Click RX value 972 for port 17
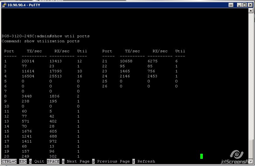255x166 pixels. click(53, 141)
